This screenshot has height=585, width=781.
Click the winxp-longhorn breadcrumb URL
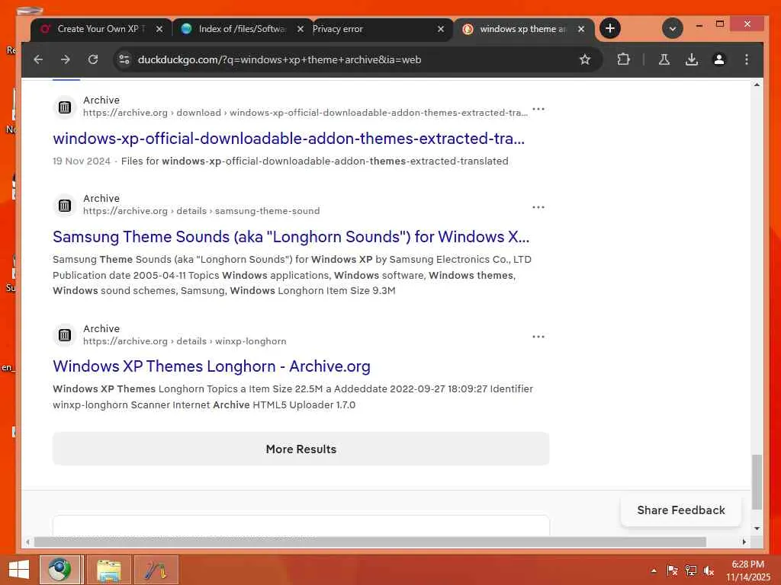pos(185,341)
